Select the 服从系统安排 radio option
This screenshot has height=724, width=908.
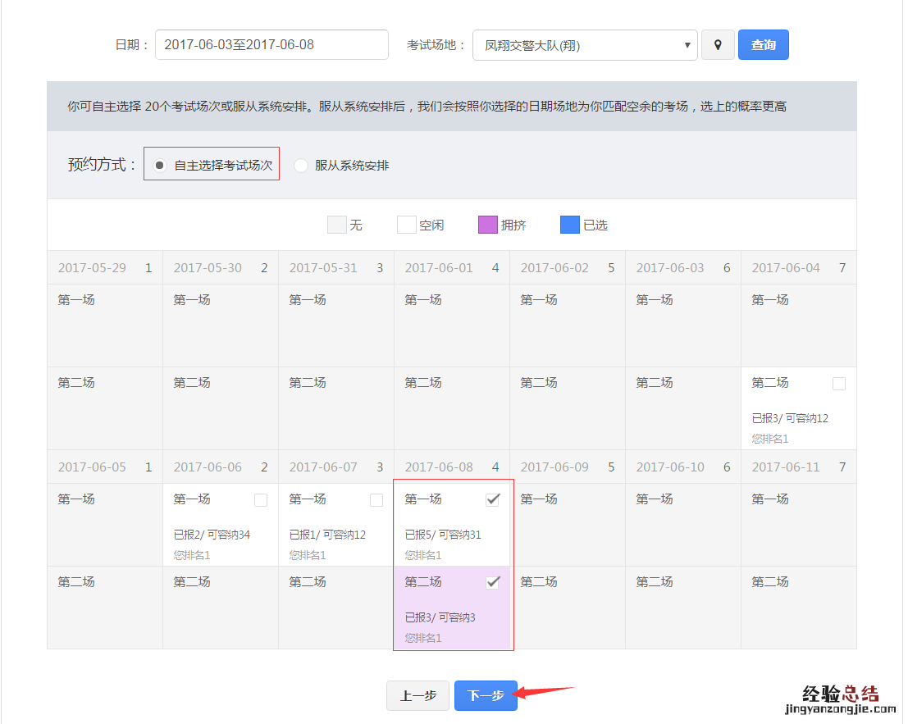pyautogui.click(x=301, y=165)
